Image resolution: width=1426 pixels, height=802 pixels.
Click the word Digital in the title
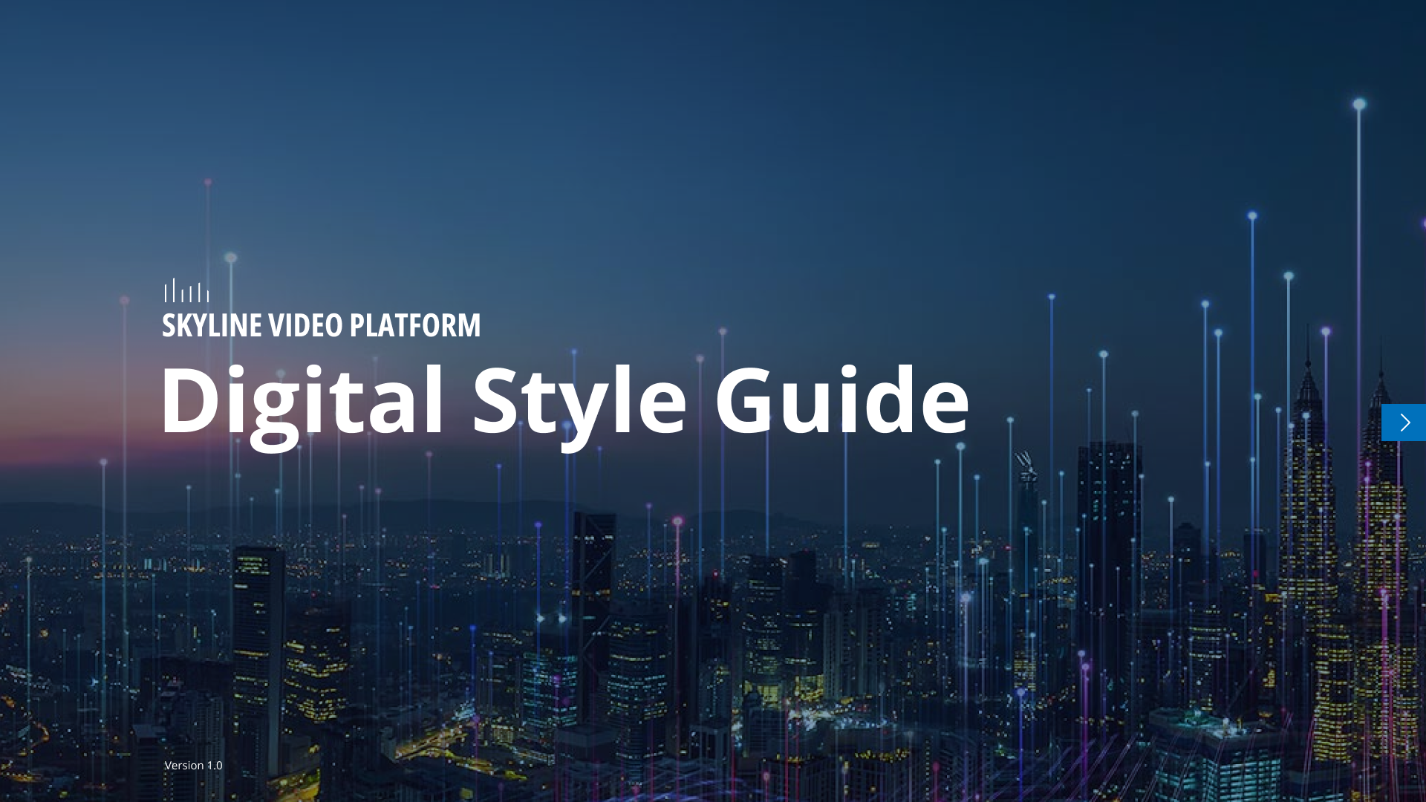302,401
